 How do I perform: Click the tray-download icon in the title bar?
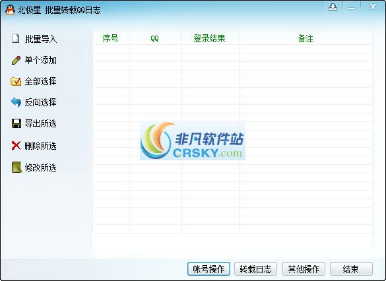pos(333,7)
